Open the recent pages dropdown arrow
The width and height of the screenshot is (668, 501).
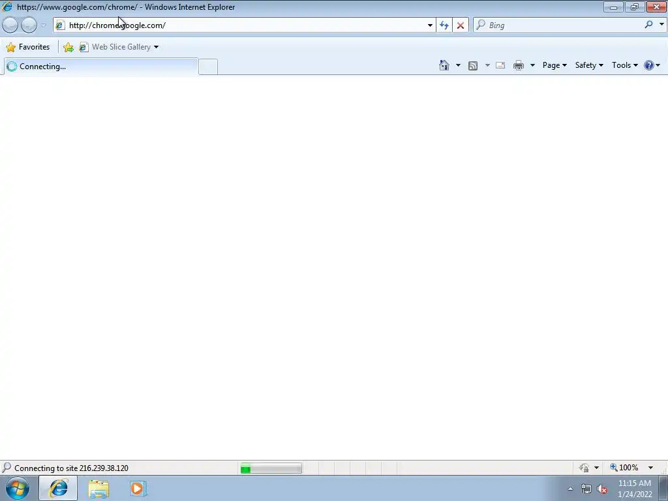44,25
